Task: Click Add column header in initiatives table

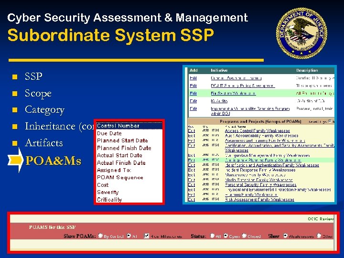Action: [x=193, y=70]
